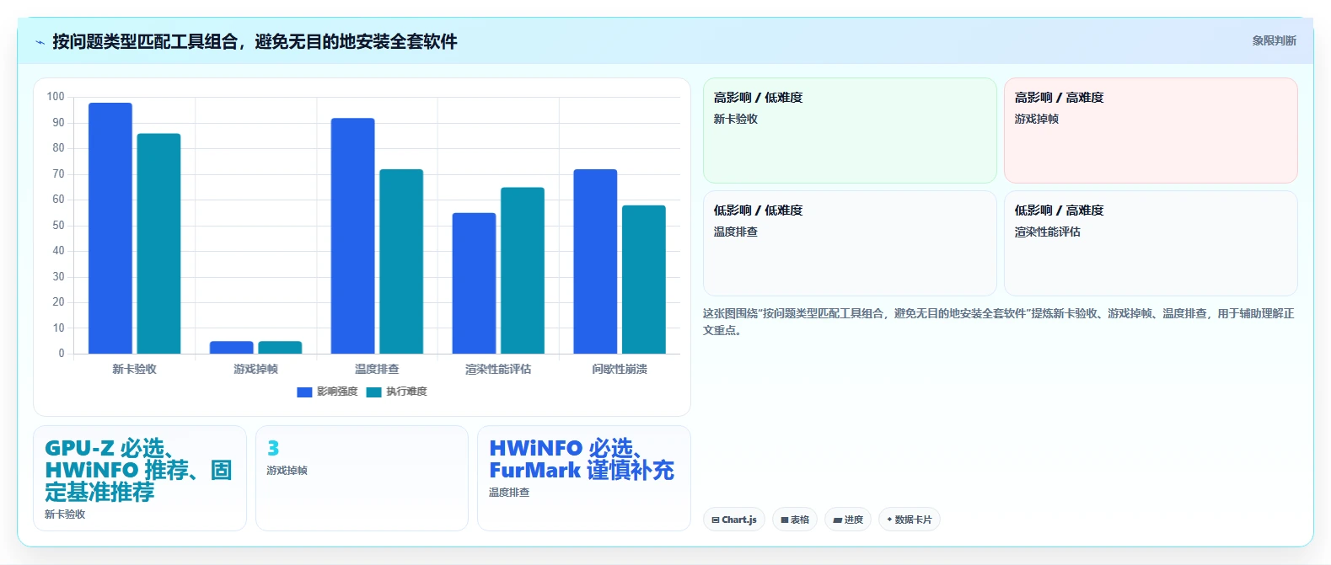Open the GPU-Z 必选 data card
The width and height of the screenshot is (1331, 565).
coord(140,478)
